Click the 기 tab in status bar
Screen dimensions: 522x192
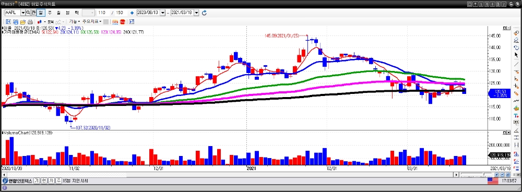point(37,181)
